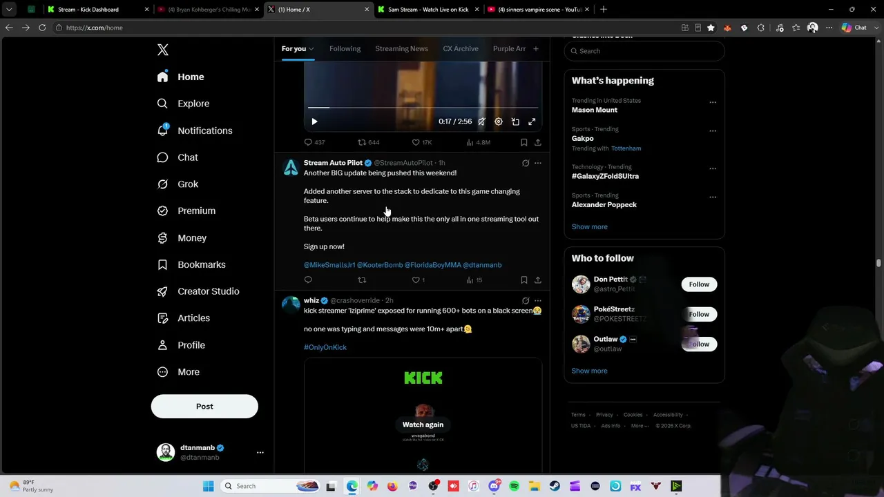
Task: Unmute the video in the top post
Action: (481, 121)
